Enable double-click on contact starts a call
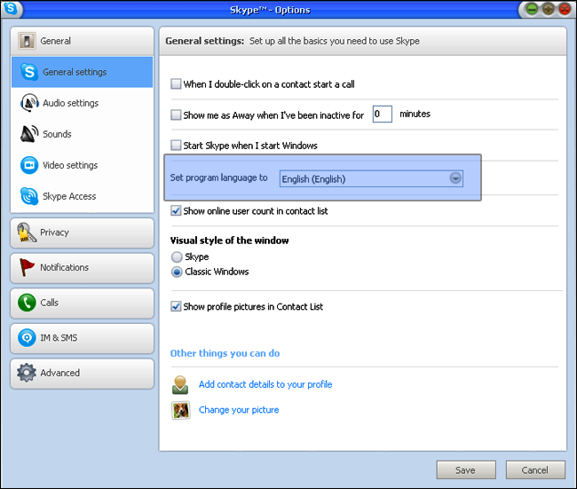Viewport: 577px width, 489px height. tap(176, 84)
